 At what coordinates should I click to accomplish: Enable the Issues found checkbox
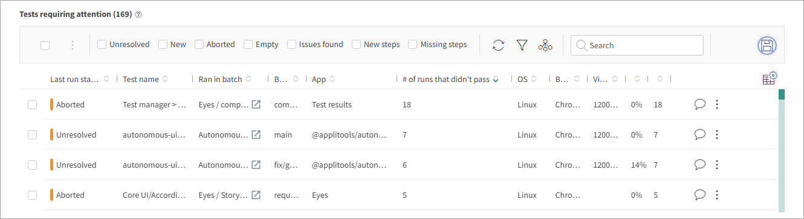pyautogui.click(x=291, y=44)
